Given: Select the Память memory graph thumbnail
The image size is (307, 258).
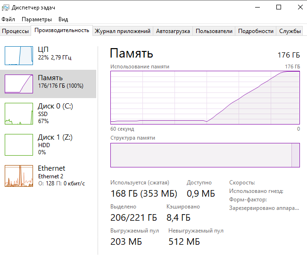Looking at the screenshot, I should pos(19,84).
